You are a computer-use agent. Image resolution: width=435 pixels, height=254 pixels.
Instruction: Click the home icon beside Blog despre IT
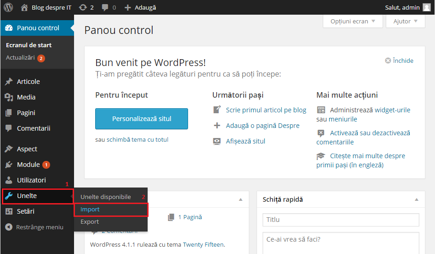tap(24, 7)
